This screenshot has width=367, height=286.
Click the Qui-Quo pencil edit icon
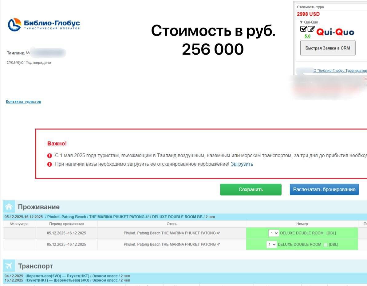tap(311, 29)
